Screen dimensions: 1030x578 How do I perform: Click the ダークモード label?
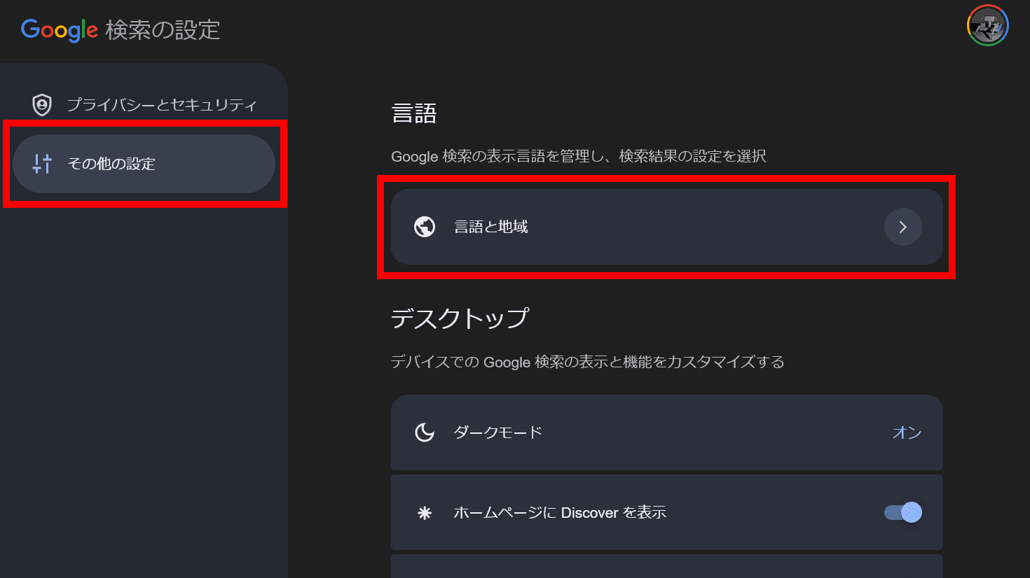pos(498,432)
